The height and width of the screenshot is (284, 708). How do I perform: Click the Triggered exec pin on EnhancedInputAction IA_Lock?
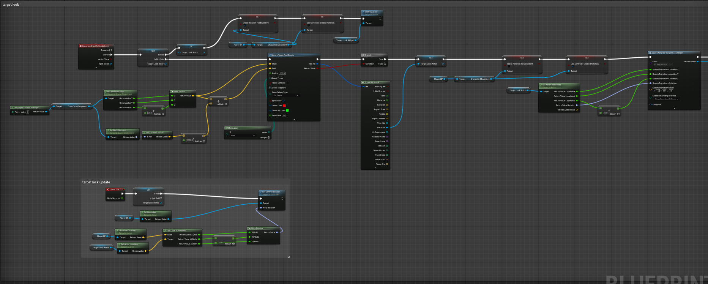point(111,50)
